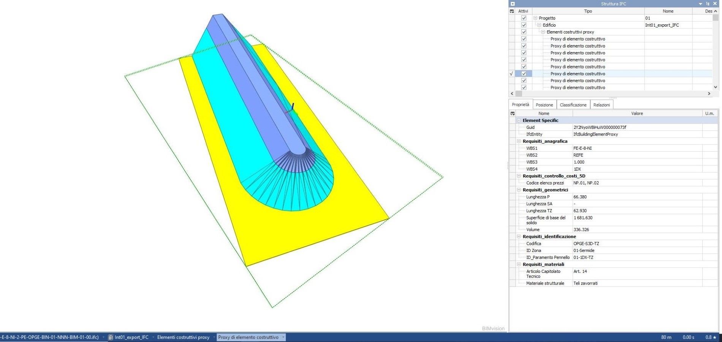Collapse the Edificio tree node
Image resolution: width=722 pixels, height=342 pixels.
[539, 25]
